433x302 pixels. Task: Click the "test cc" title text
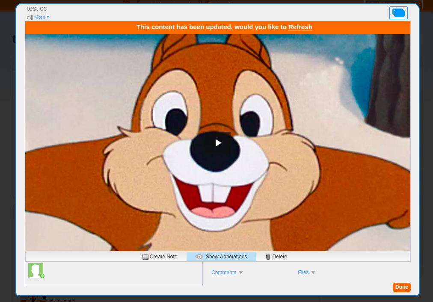(x=37, y=9)
